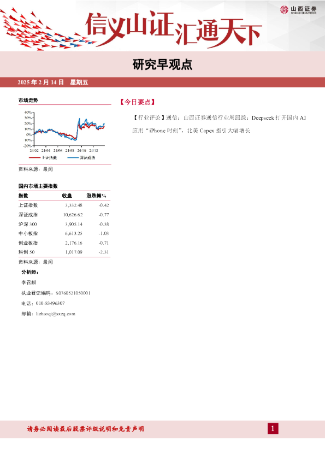Click the email lizhaoqi@sxzq.com
This screenshot has width=325, height=460.
click(x=56, y=314)
